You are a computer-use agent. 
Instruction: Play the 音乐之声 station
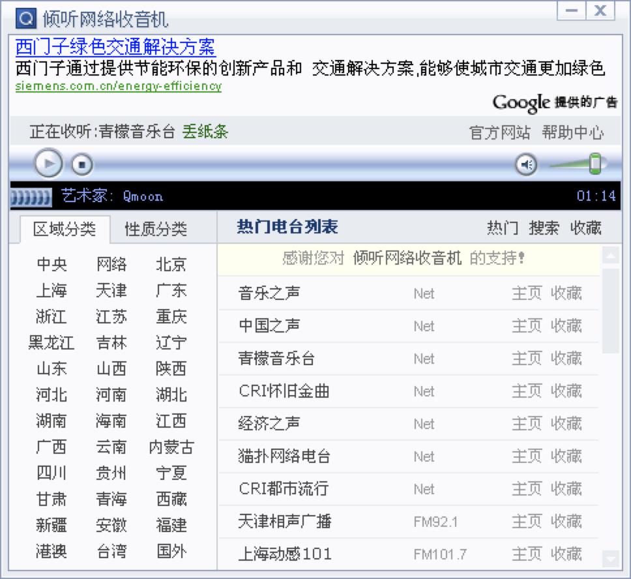point(269,293)
